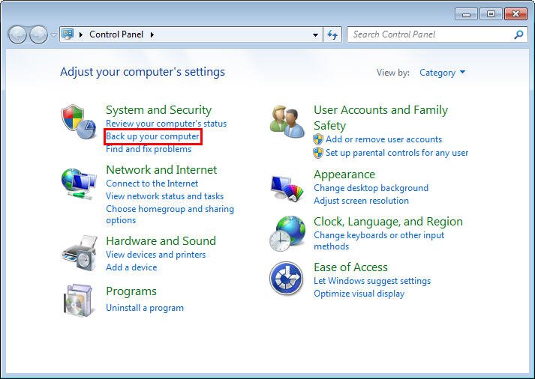Click the Forward navigation arrow button
This screenshot has height=379, width=535.
[38, 34]
